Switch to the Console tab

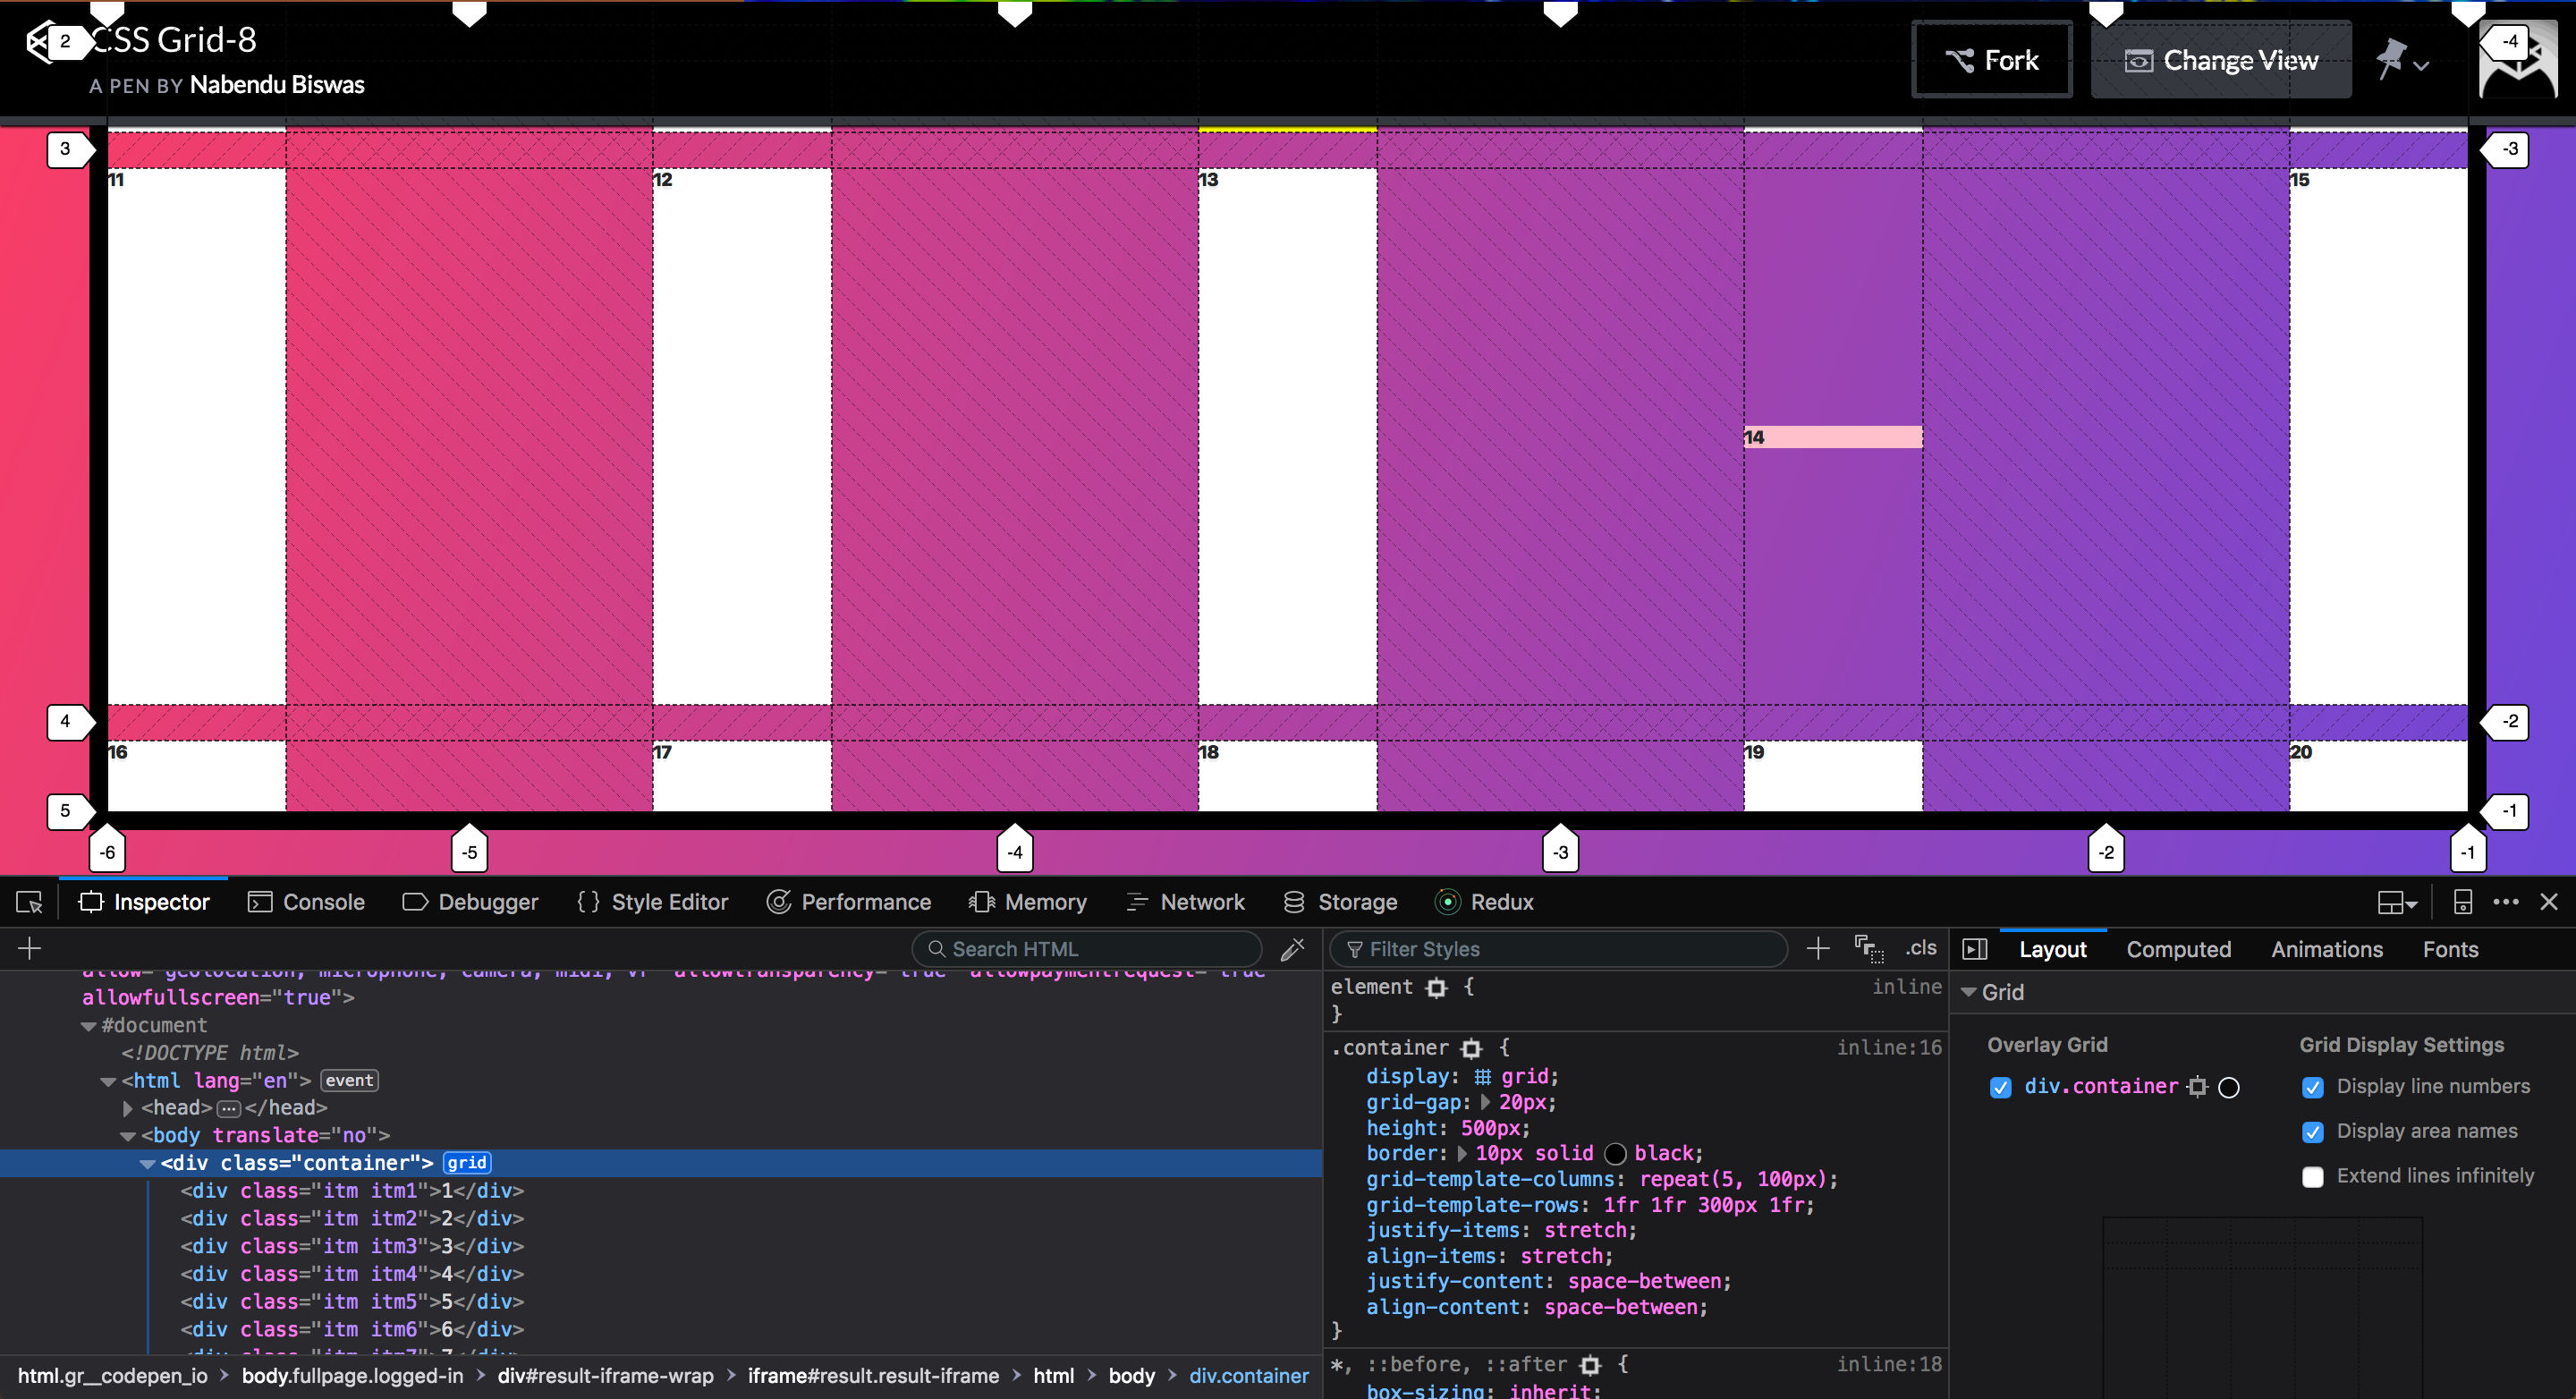307,902
